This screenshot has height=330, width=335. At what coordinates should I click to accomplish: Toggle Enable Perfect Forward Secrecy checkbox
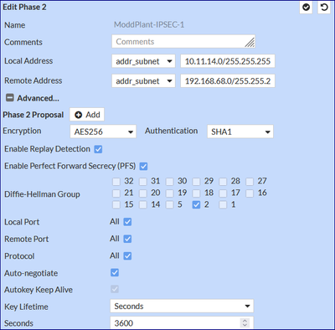click(143, 166)
